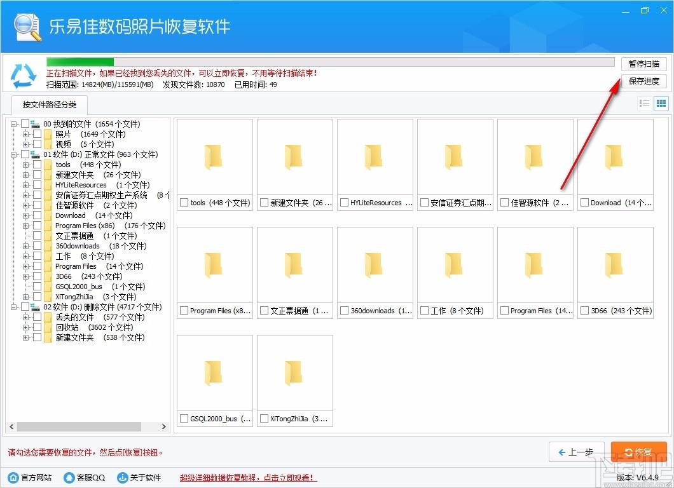Open the XiTongZhiJia folder thumbnail
The width and height of the screenshot is (674, 488).
click(295, 373)
